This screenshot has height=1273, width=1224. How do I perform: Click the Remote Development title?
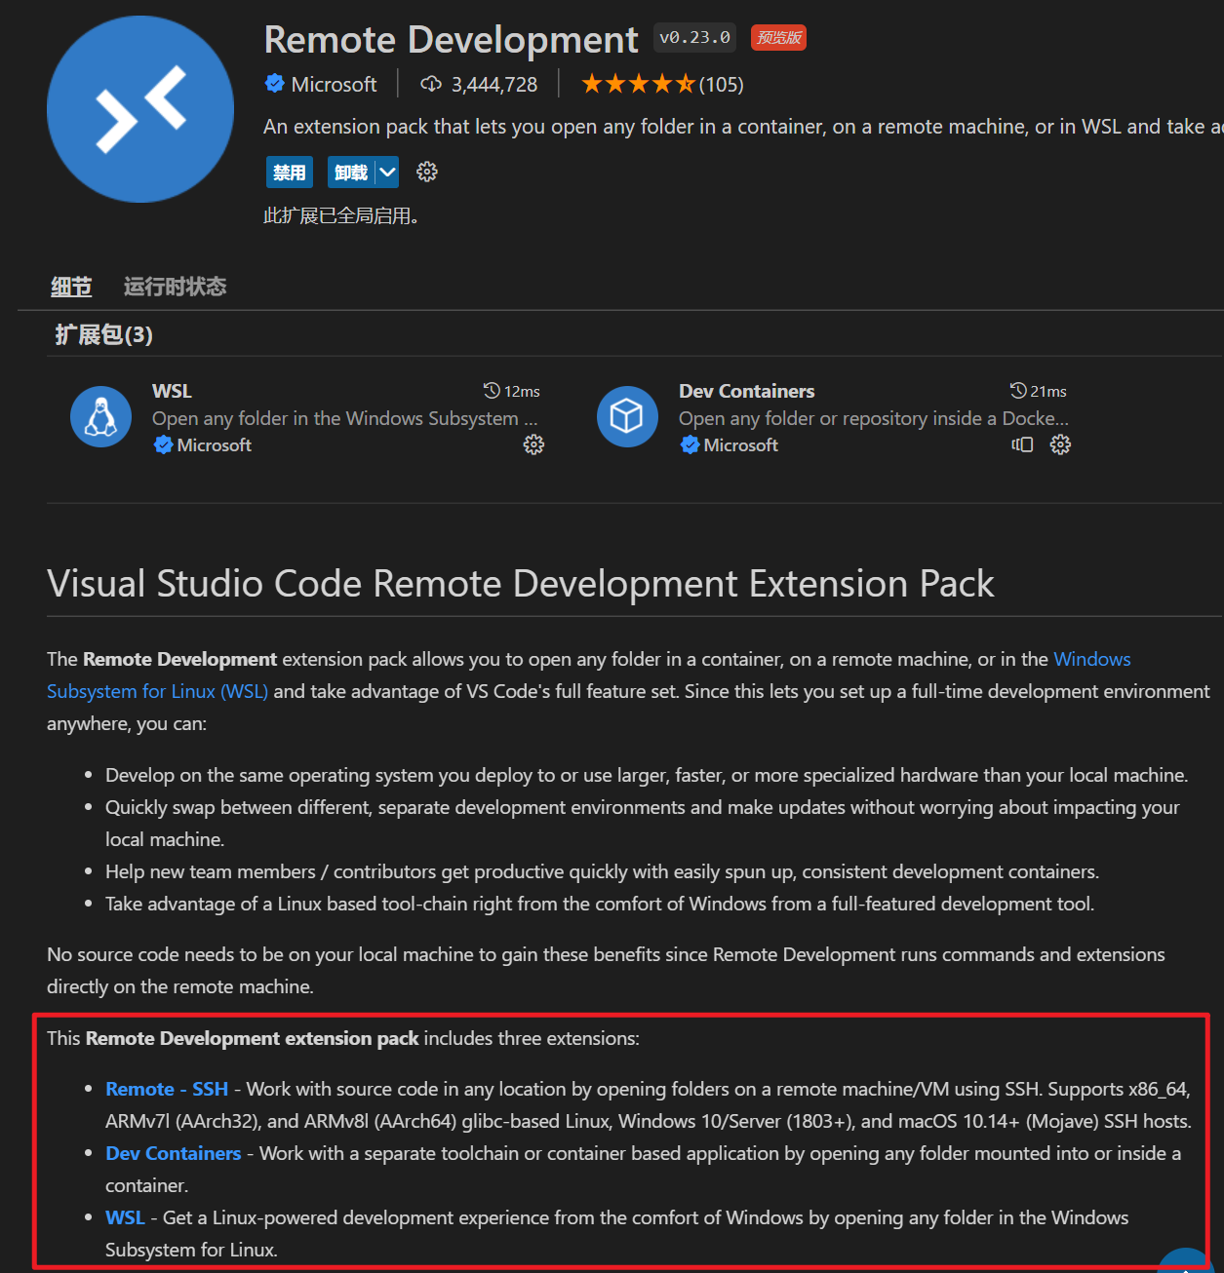point(451,40)
